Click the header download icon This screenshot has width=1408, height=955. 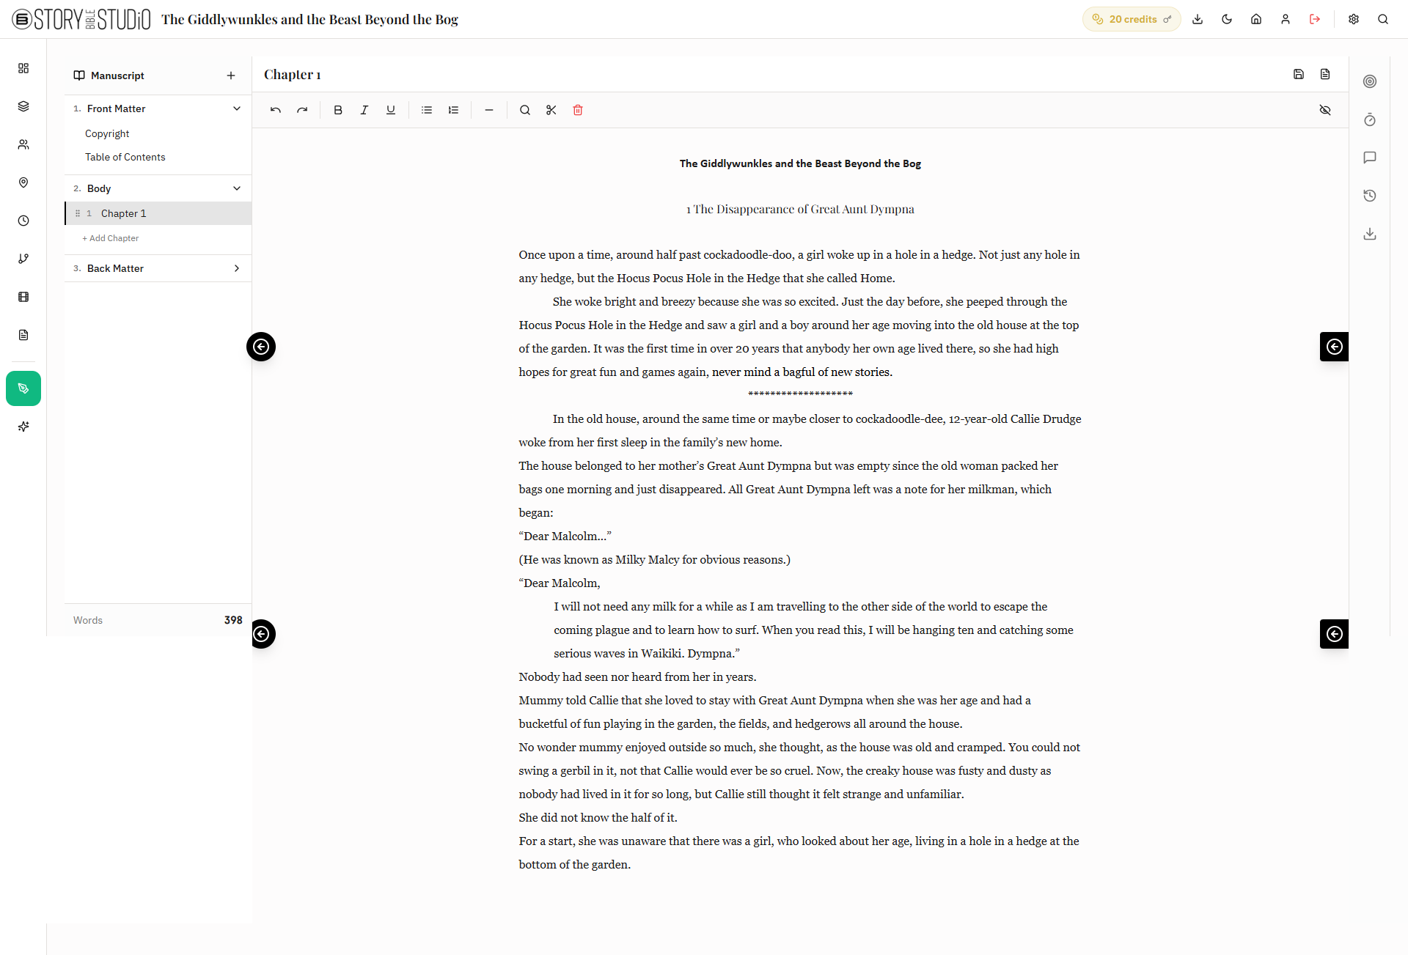(1198, 19)
